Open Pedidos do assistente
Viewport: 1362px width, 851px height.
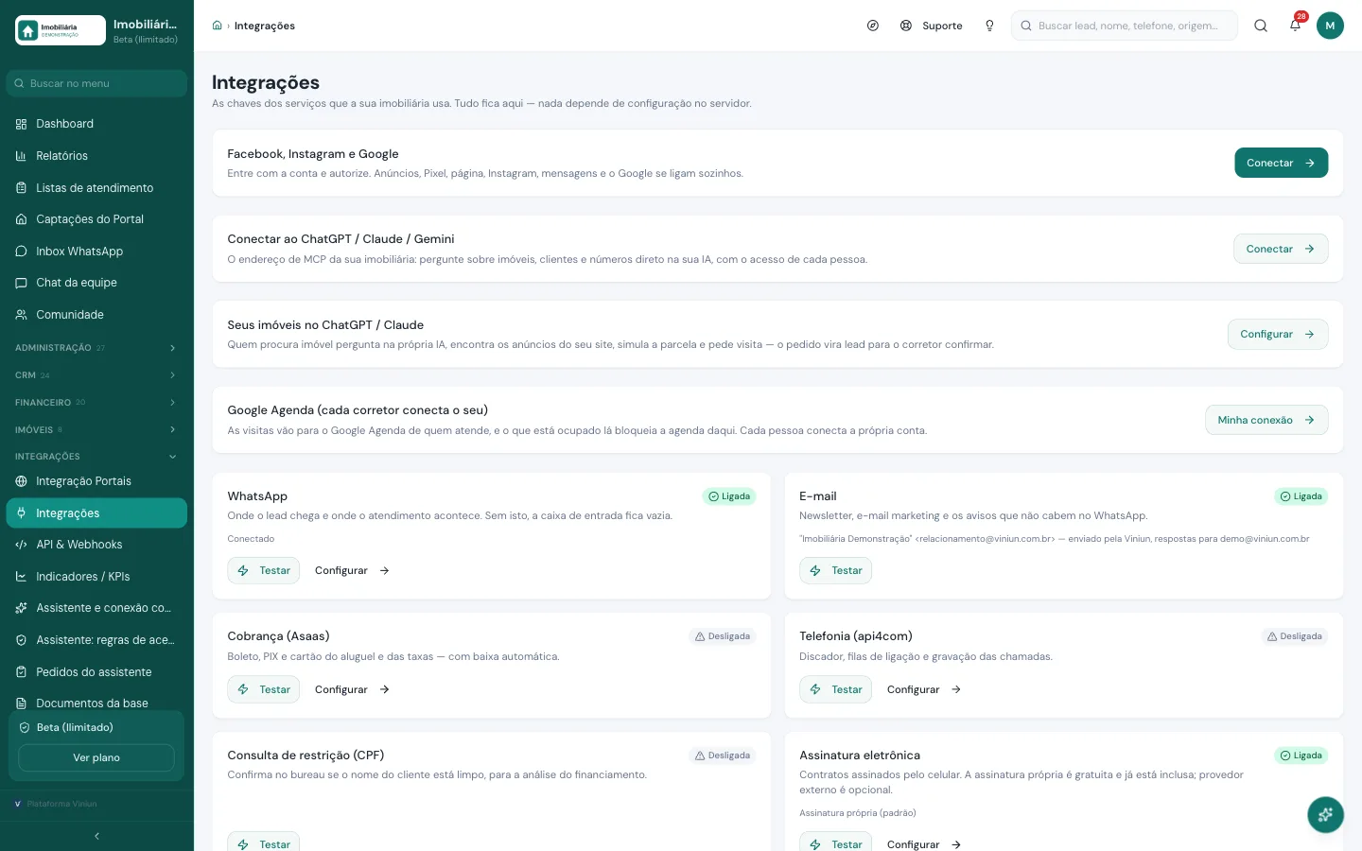click(x=96, y=672)
